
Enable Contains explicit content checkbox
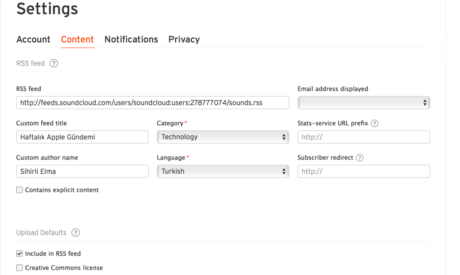19,190
